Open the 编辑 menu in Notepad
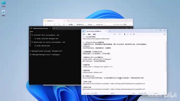Viewport: 180px width, 101px height. coord(89,34)
